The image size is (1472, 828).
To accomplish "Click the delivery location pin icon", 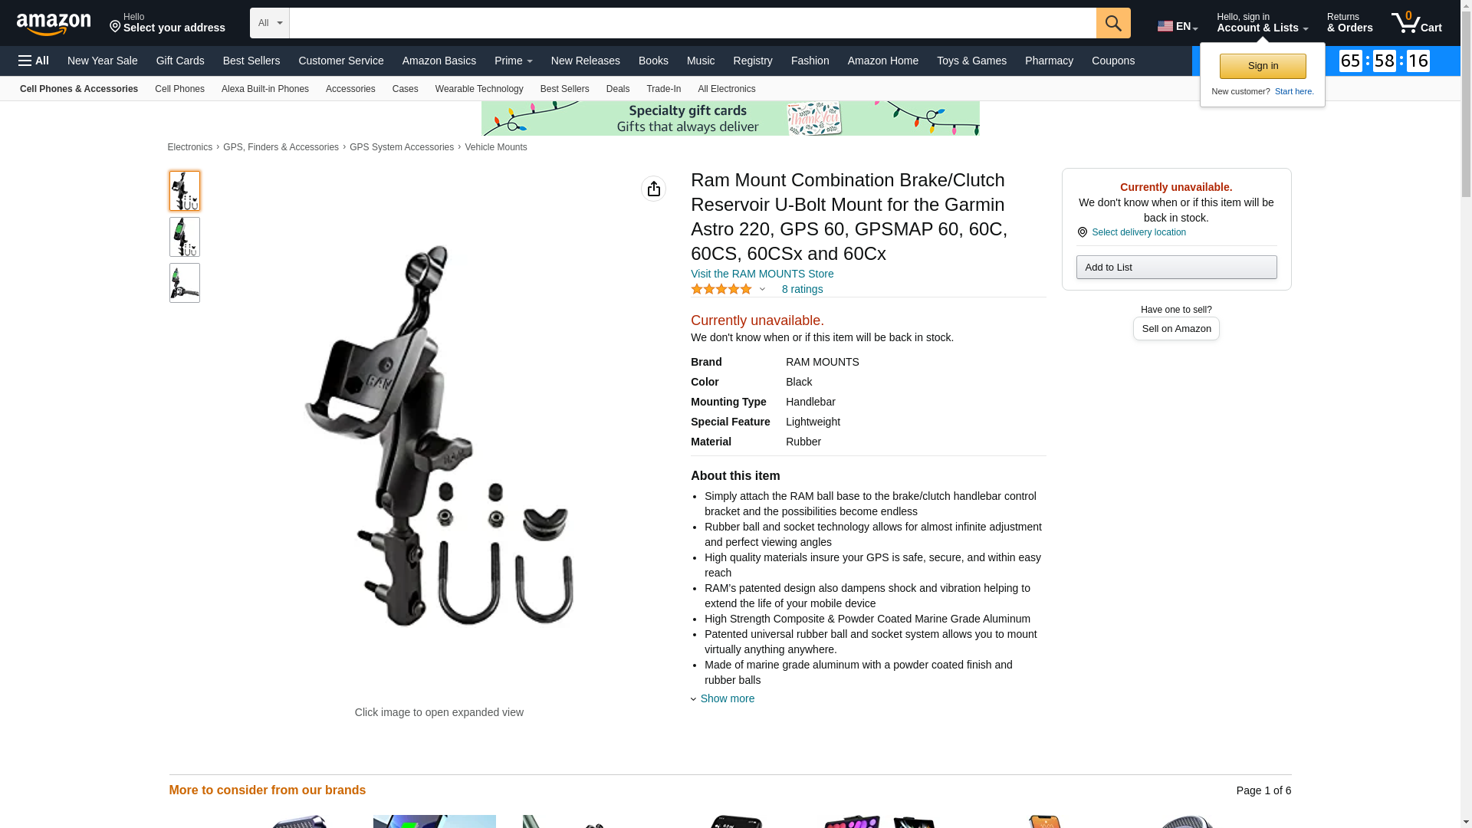I will point(1082,232).
